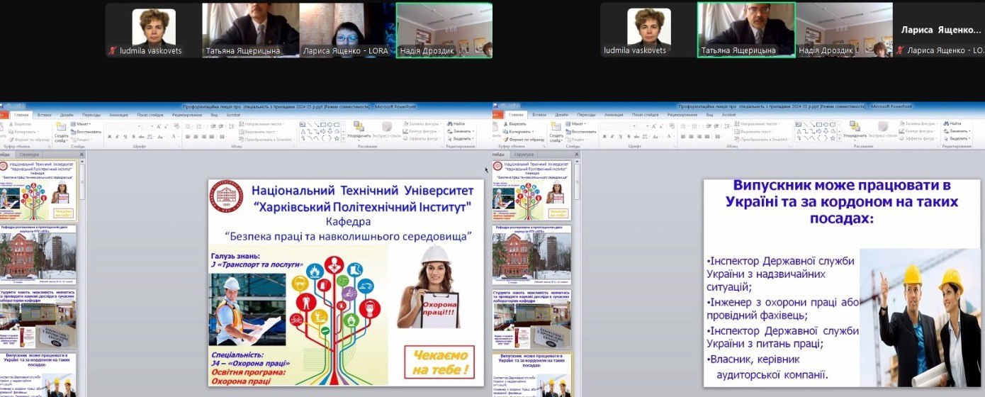The image size is (985, 397).
Task: Click line spacing icon in left PowerPoint window
Action: (232, 126)
